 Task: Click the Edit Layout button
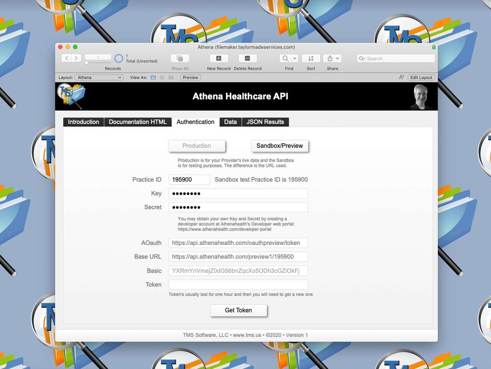pos(421,77)
